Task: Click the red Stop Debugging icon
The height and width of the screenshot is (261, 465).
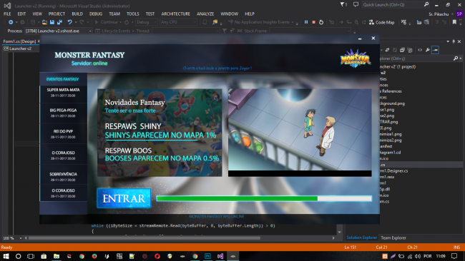Action: click(x=313, y=22)
